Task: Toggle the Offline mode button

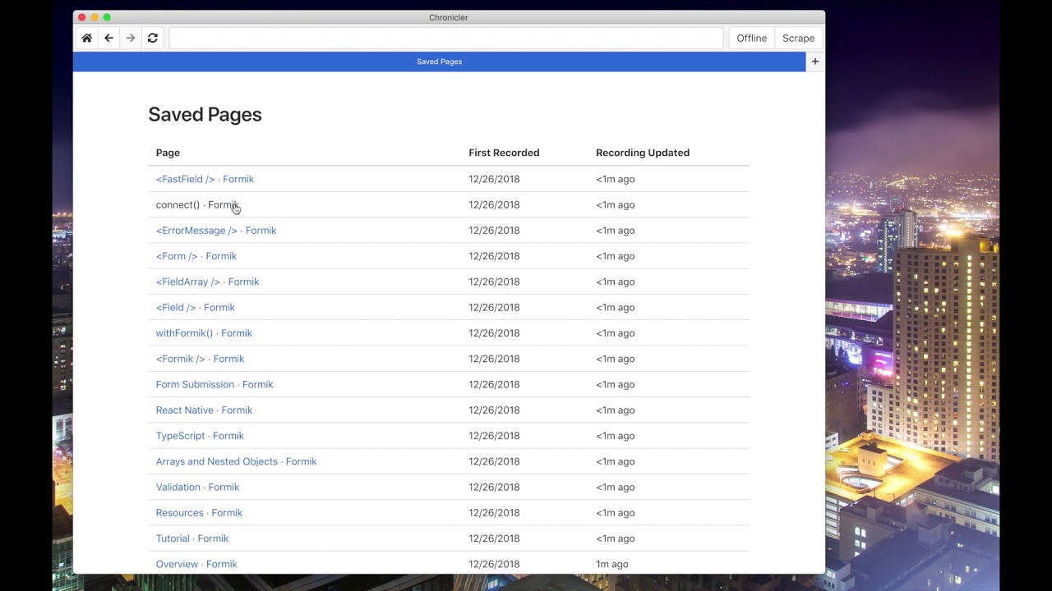Action: coord(751,39)
